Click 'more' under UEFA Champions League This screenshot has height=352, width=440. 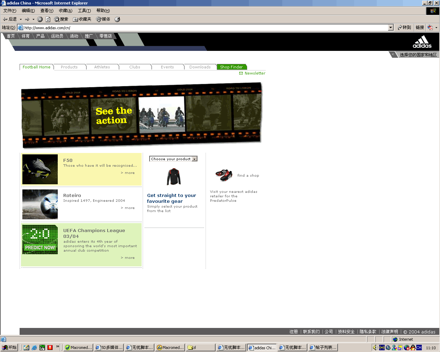[128, 258]
